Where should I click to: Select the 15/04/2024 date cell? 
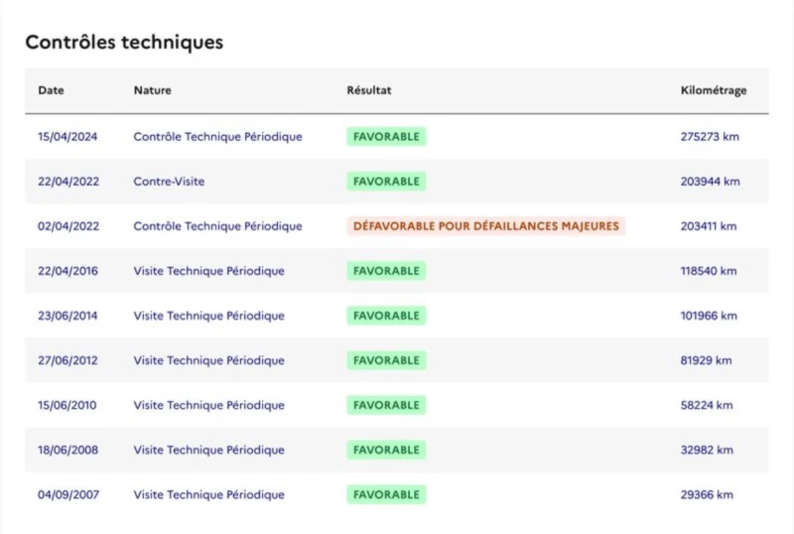click(67, 137)
